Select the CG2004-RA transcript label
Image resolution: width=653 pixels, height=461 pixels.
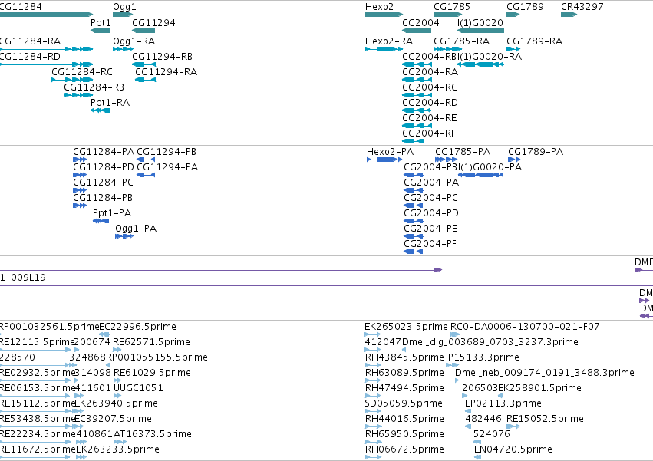430,71
